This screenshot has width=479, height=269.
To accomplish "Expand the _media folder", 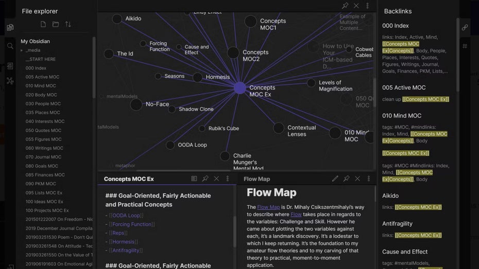I will point(22,50).
